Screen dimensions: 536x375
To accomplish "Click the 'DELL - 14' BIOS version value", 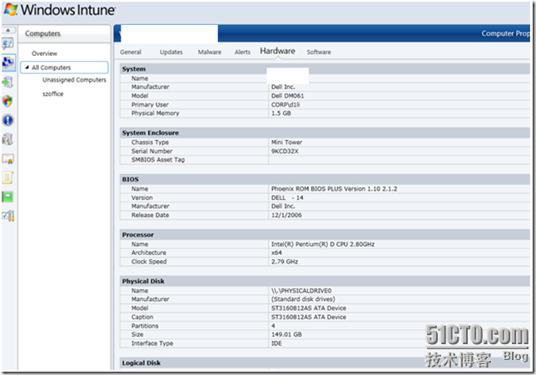I will (287, 197).
